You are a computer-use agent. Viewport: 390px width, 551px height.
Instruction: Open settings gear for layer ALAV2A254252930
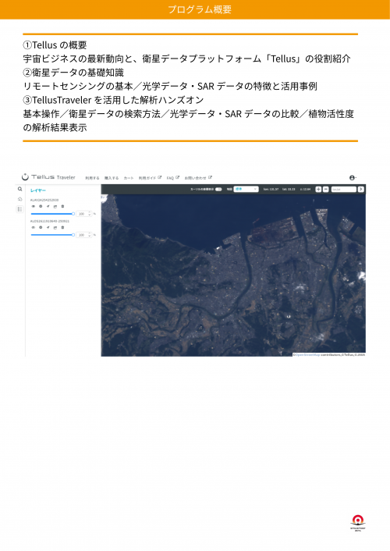pos(41,207)
